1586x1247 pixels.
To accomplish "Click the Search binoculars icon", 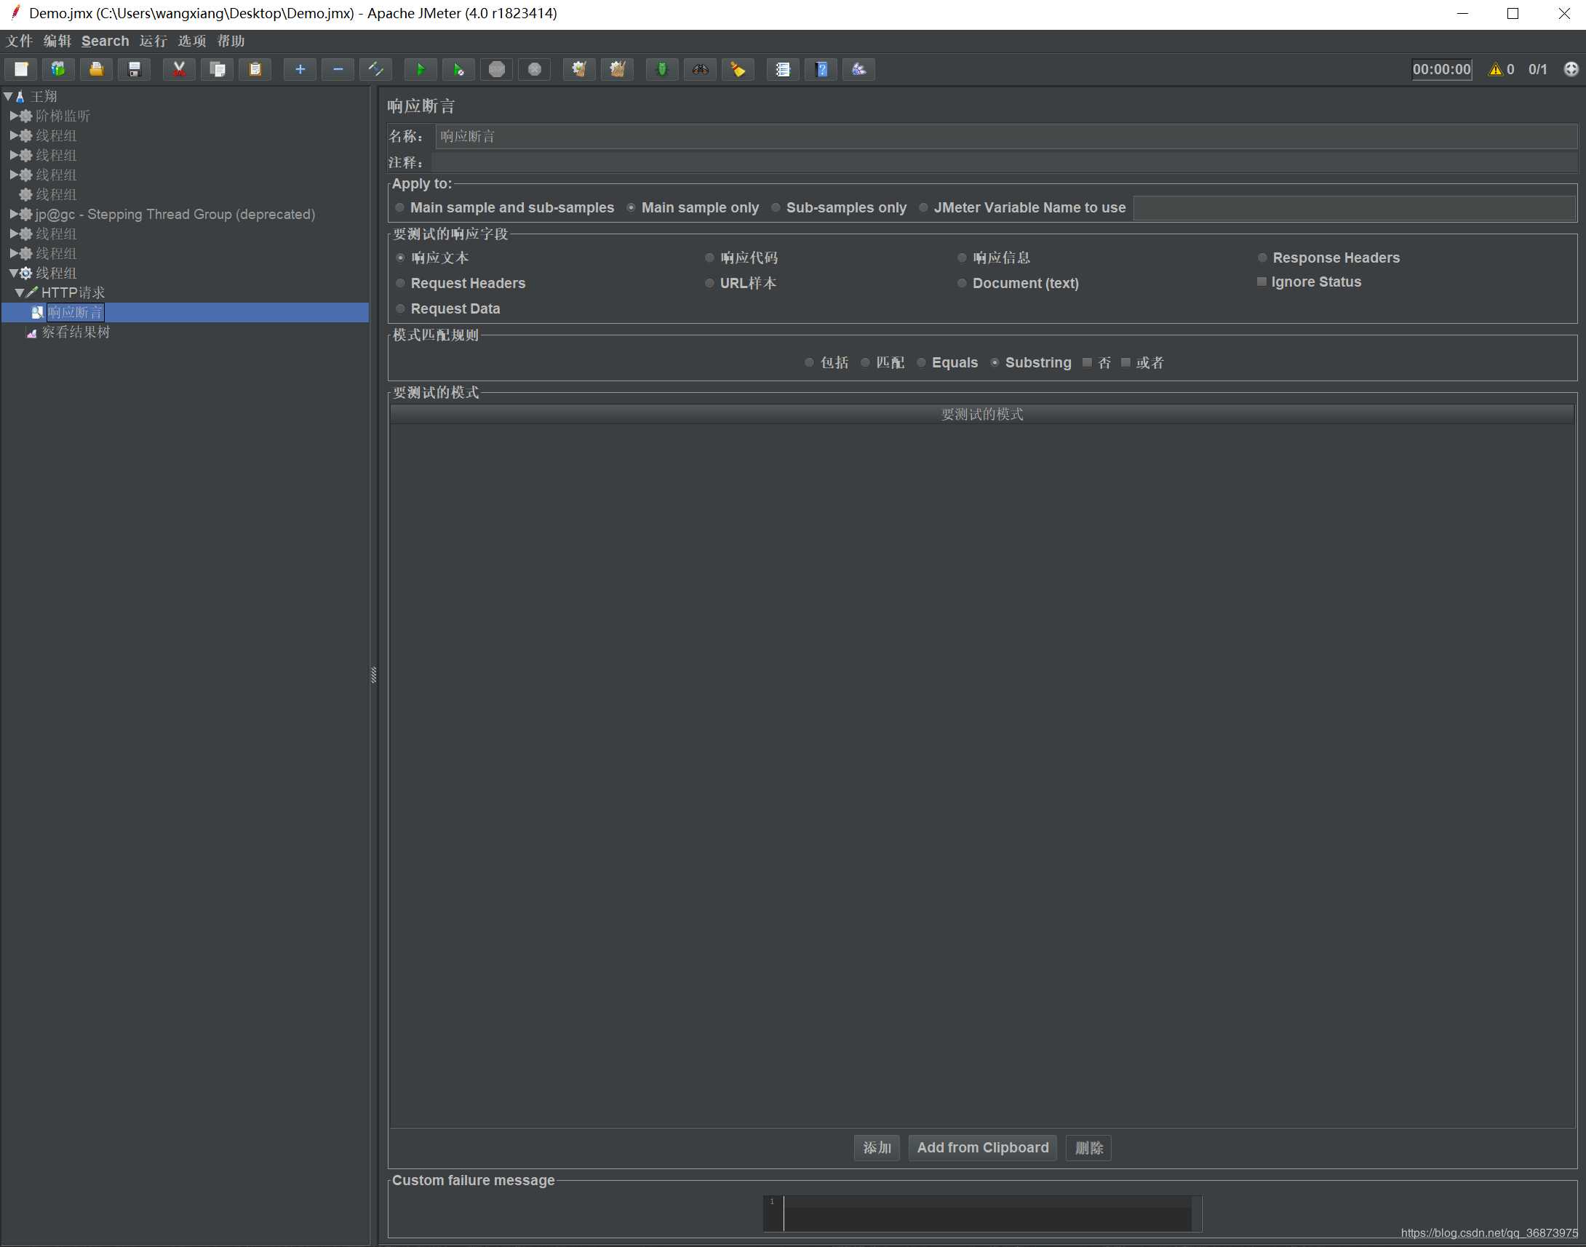I will tap(700, 69).
